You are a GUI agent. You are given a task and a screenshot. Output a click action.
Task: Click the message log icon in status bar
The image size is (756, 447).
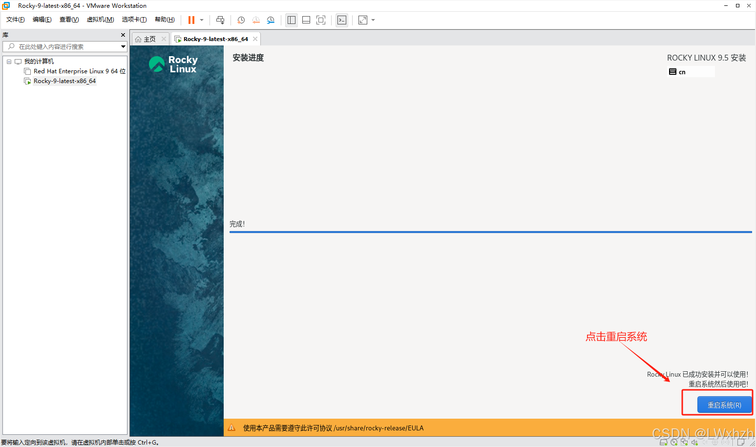(x=741, y=442)
